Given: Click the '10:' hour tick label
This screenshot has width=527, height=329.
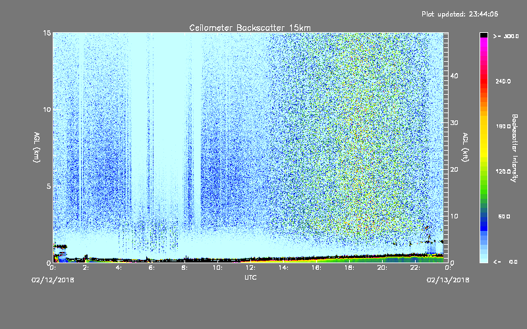Looking at the screenshot, I should [x=217, y=268].
